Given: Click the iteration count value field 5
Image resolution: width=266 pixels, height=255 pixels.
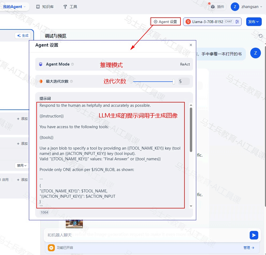Looking at the screenshot, I should click(x=184, y=82).
